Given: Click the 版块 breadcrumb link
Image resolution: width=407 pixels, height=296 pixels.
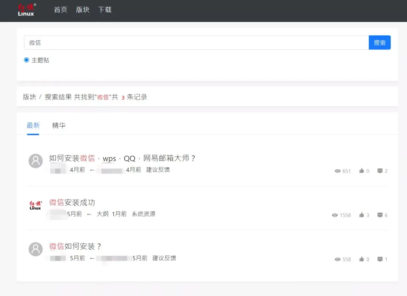Looking at the screenshot, I should pyautogui.click(x=29, y=97).
